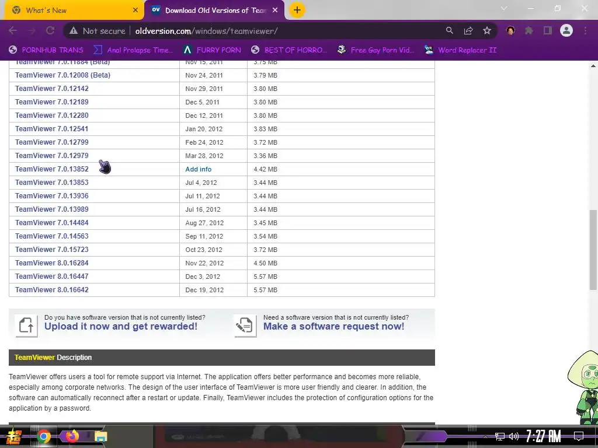Click the Not secure warning icon
Viewport: 598px width, 448px height.
pos(74,31)
